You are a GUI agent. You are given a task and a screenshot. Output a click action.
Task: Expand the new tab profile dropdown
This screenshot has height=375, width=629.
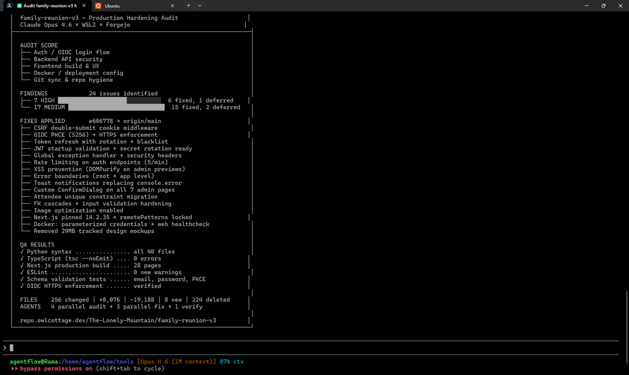(x=200, y=6)
